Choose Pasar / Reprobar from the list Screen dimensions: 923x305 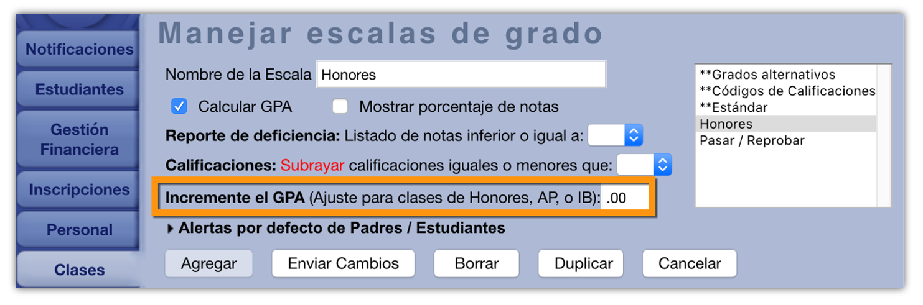[x=751, y=140]
